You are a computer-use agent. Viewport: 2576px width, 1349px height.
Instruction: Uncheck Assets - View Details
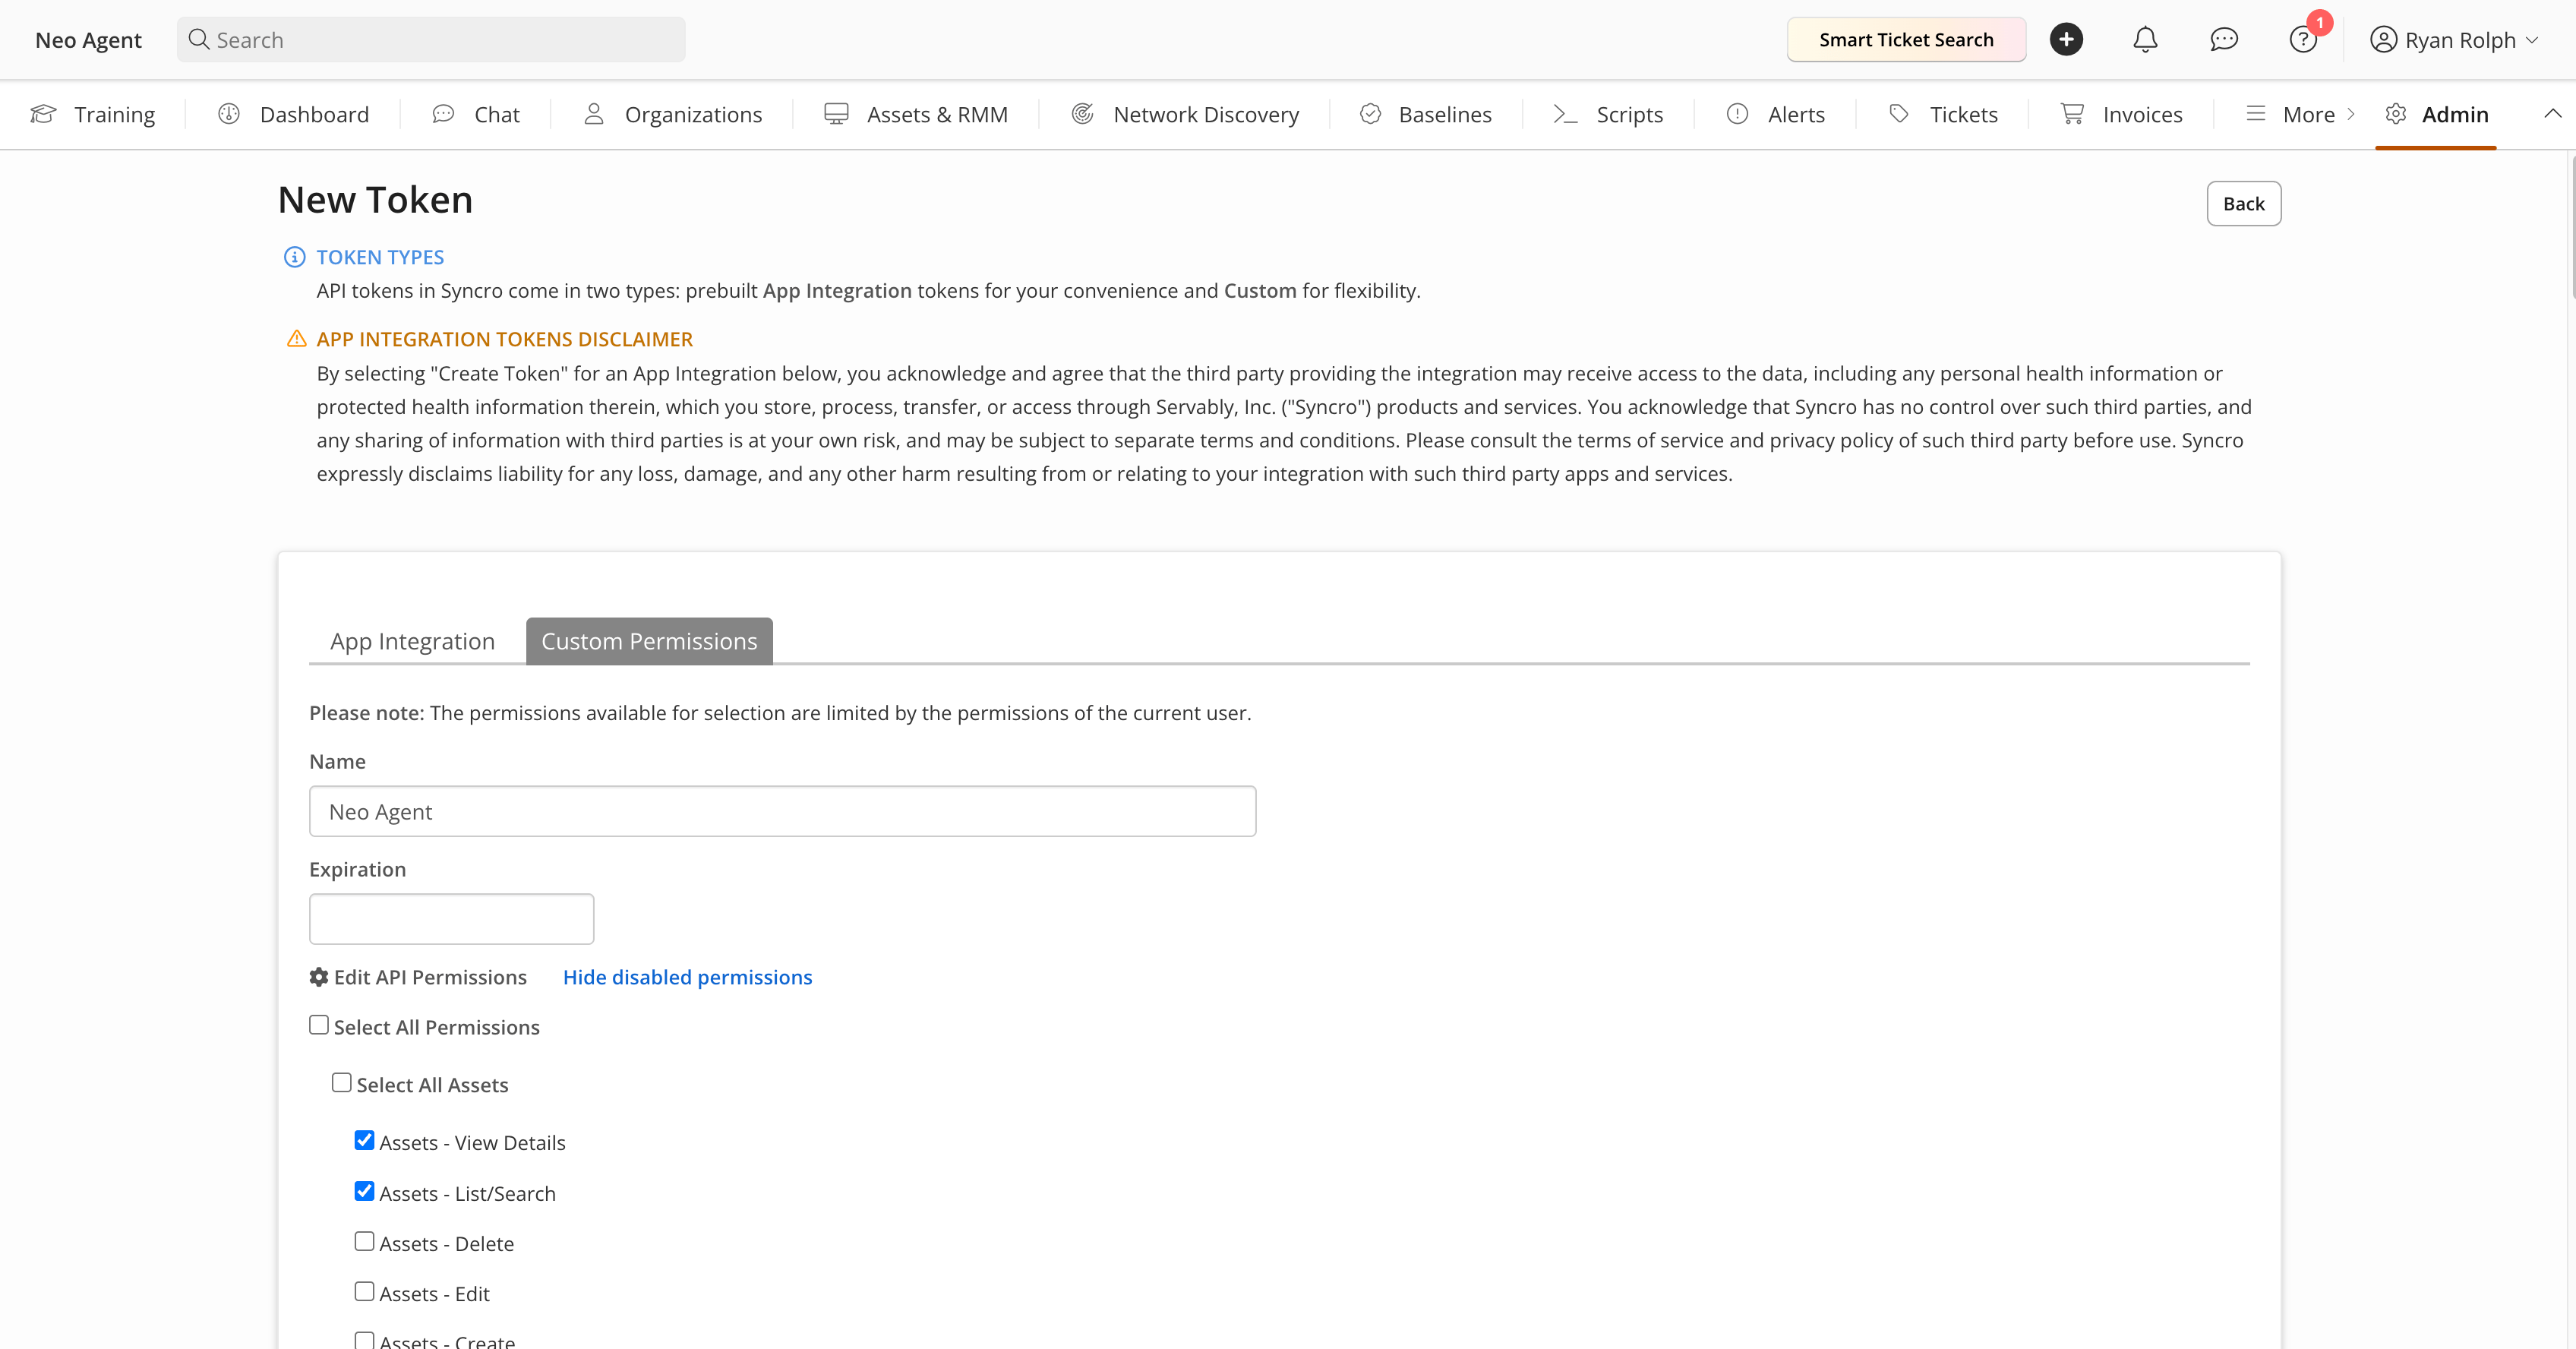click(x=365, y=1140)
